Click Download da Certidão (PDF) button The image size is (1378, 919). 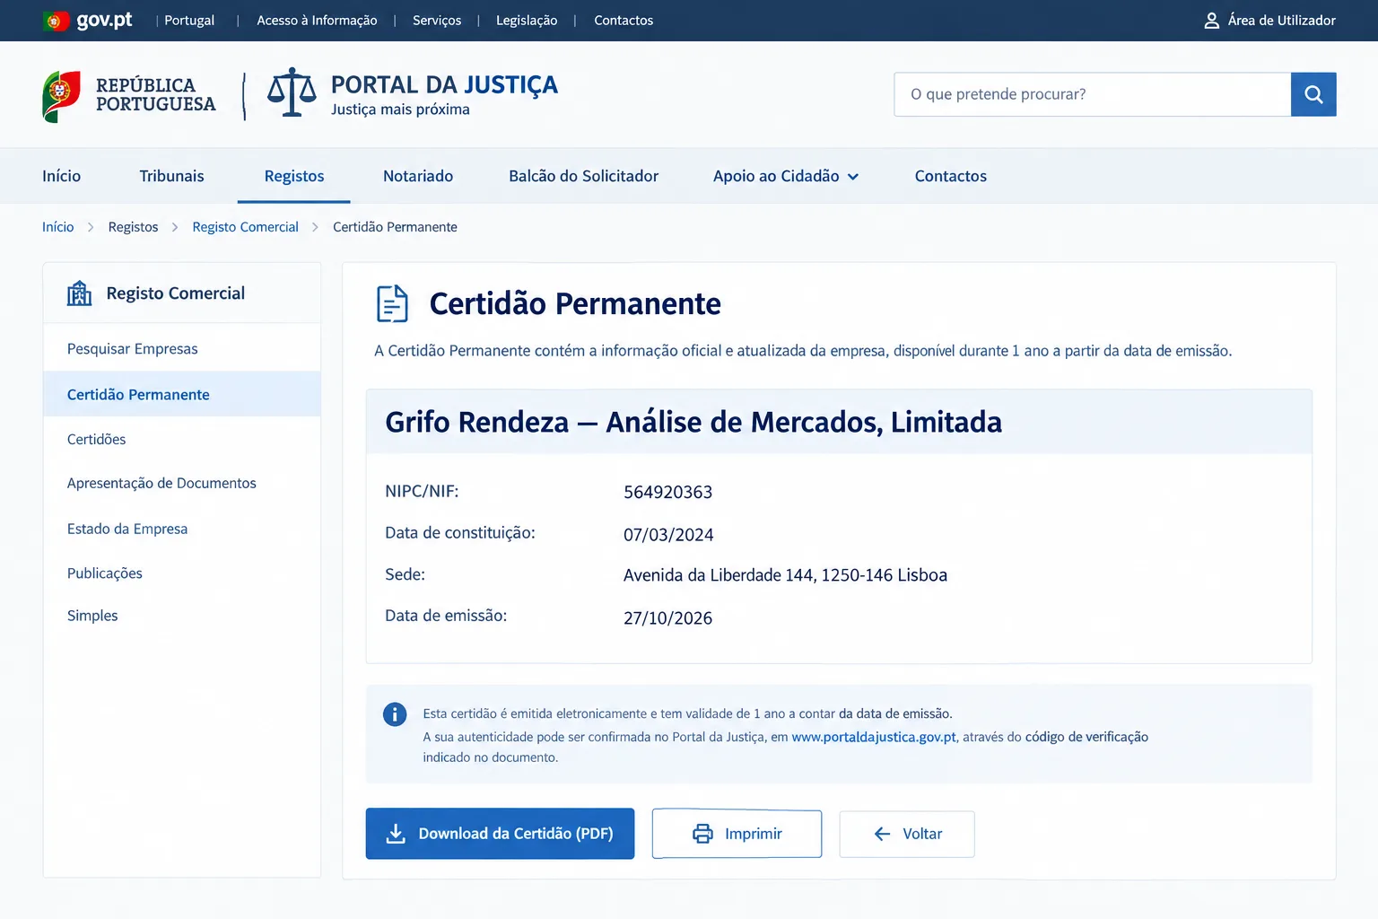point(500,834)
